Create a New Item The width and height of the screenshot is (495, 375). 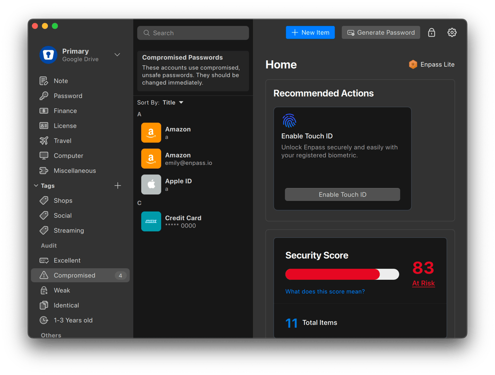(310, 32)
